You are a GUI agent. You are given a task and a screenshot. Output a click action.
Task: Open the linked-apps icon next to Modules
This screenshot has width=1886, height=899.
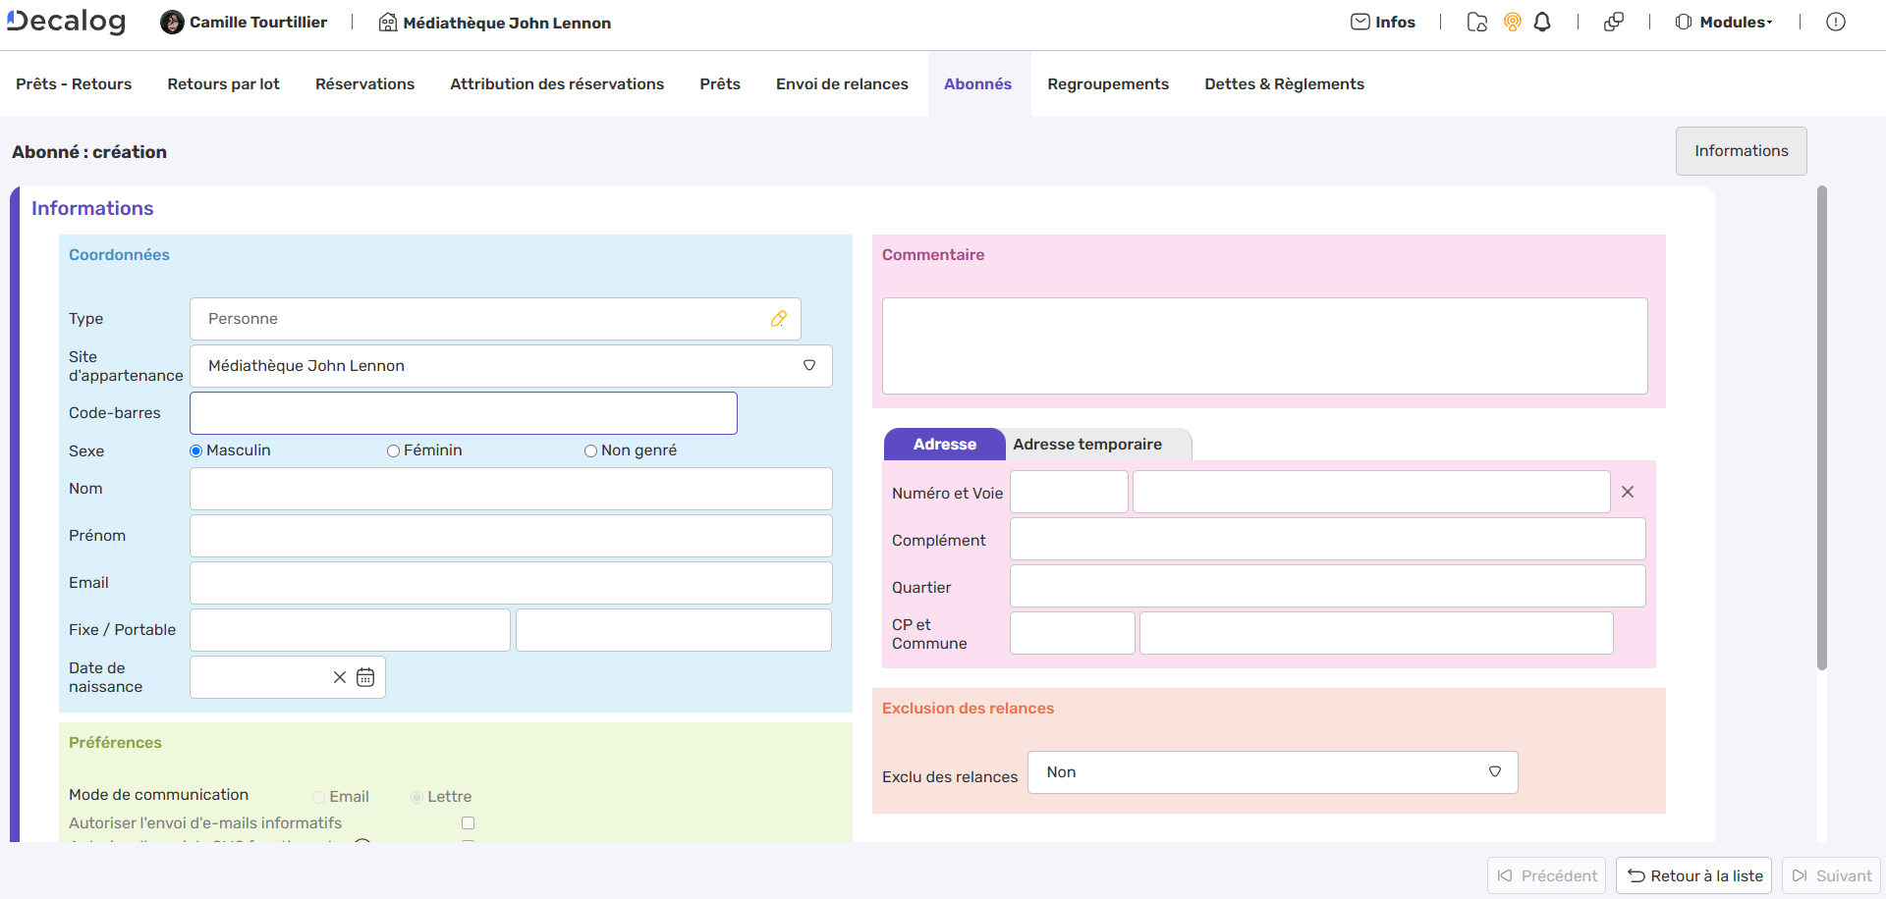[x=1614, y=22]
